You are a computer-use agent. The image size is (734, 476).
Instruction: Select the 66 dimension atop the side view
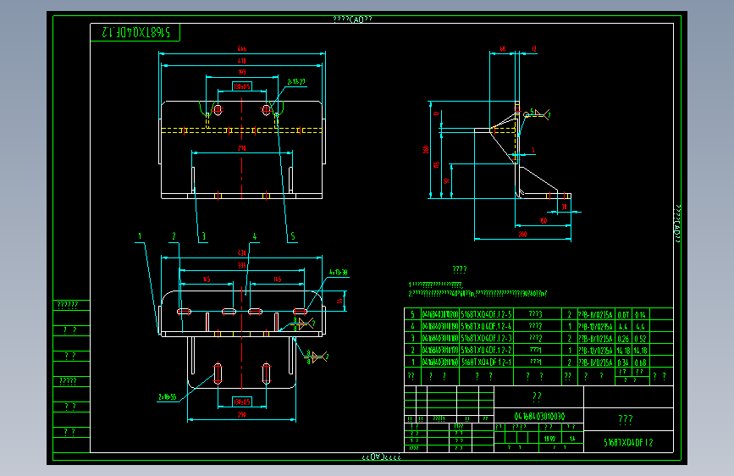click(x=502, y=49)
